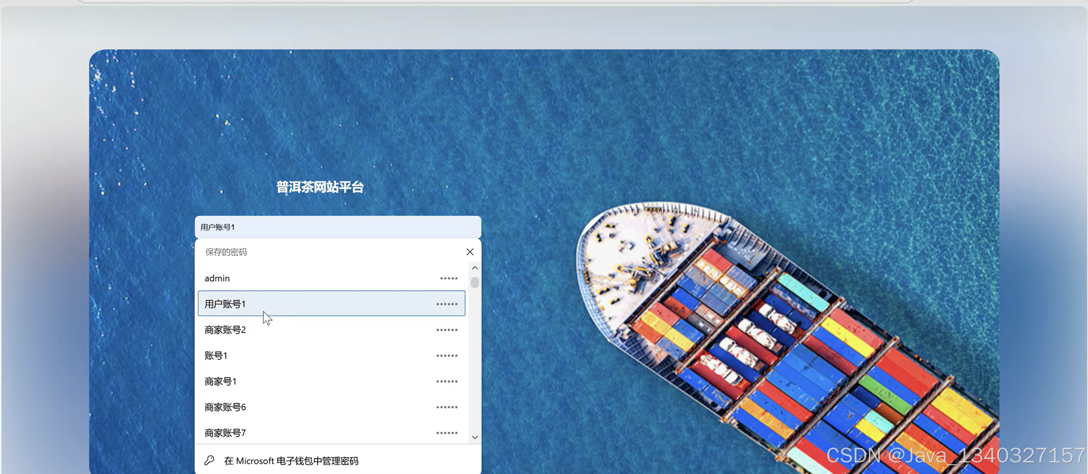Select the saved account 商家账号7
The image size is (1088, 474).
click(331, 432)
